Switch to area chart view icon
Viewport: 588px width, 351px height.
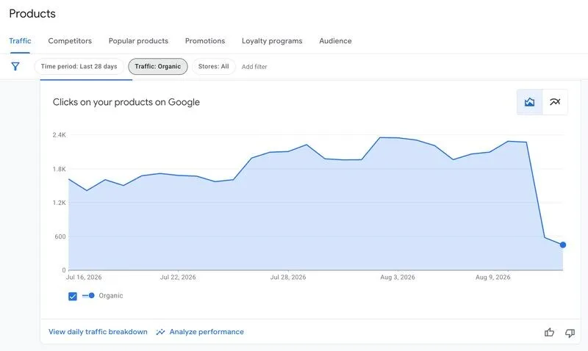tap(529, 102)
